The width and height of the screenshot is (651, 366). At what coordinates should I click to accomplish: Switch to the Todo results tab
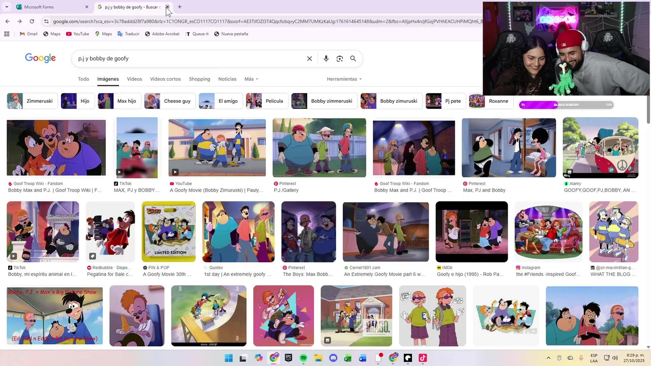(x=83, y=79)
